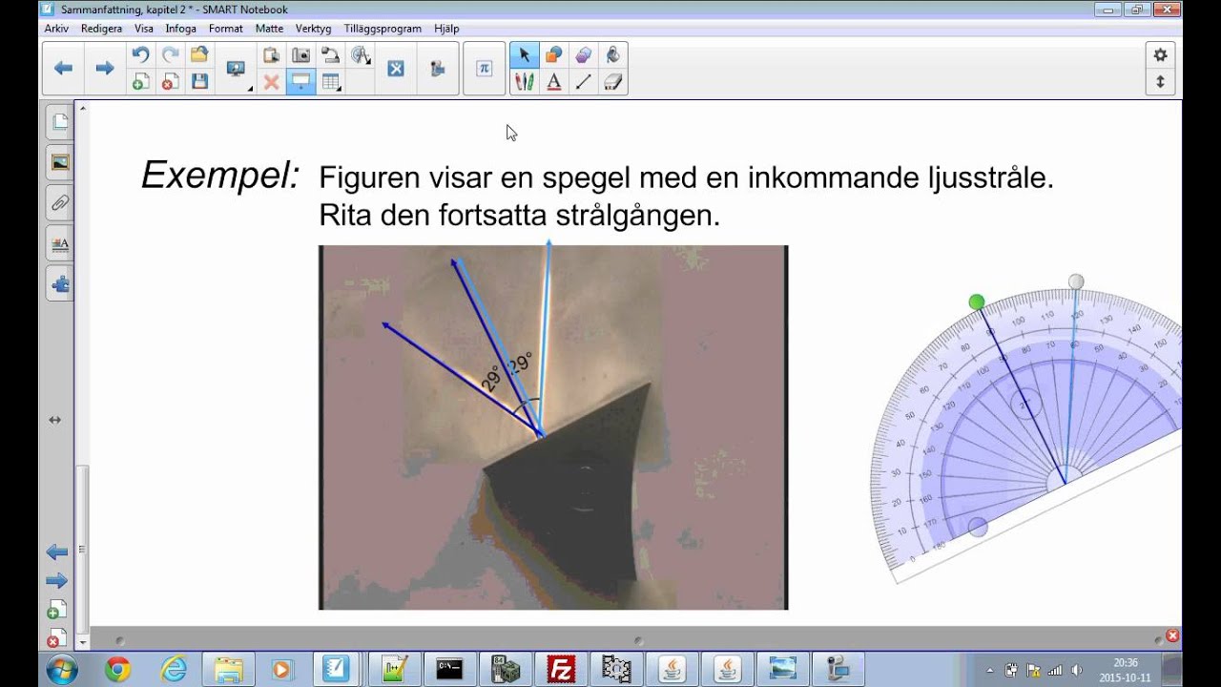Select the Pens tool
The height and width of the screenshot is (687, 1221).
coord(524,82)
